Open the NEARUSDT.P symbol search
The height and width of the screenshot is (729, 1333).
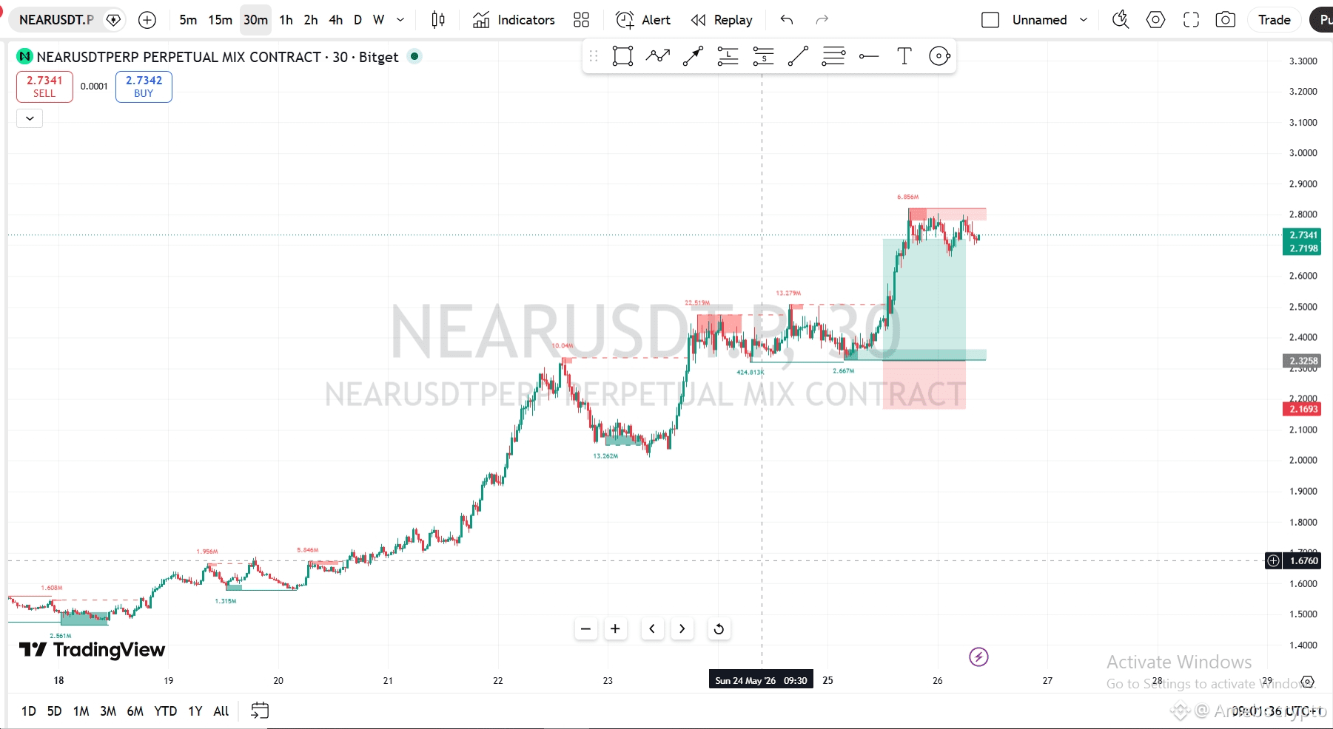click(x=56, y=20)
